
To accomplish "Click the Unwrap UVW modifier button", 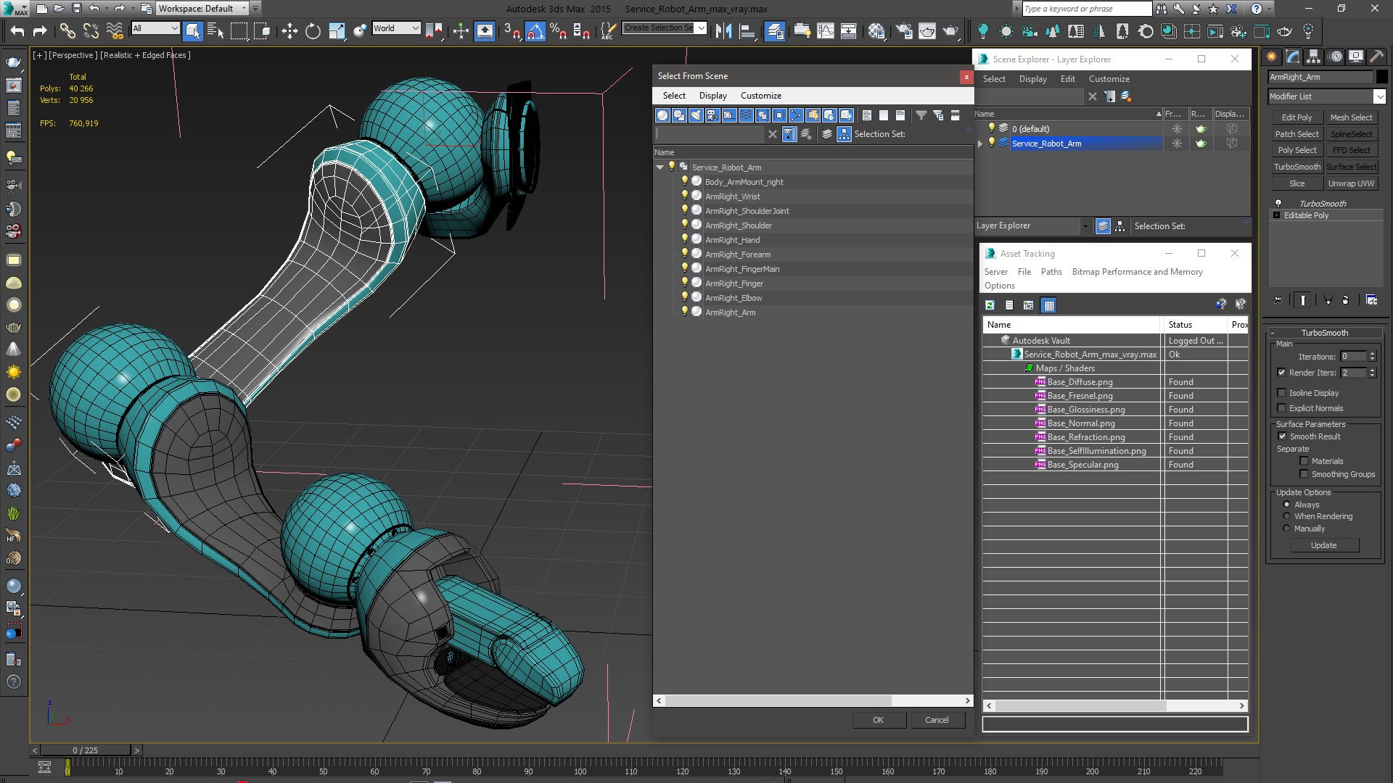I will 1351,183.
